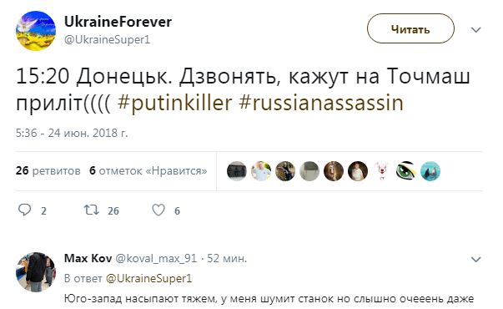The image size is (503, 309).
Task: Click the green eye liker avatar
Action: point(405,171)
